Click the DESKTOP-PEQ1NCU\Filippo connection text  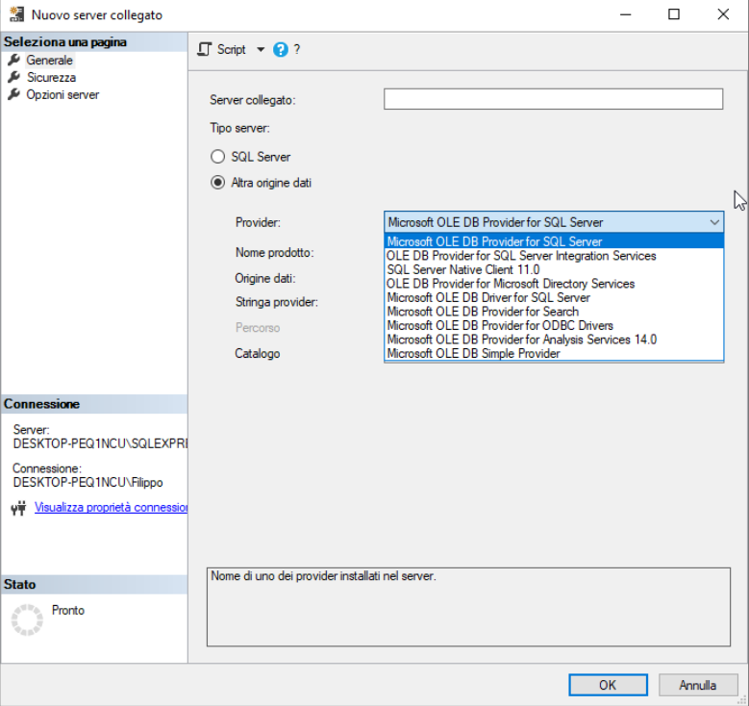[x=87, y=482]
